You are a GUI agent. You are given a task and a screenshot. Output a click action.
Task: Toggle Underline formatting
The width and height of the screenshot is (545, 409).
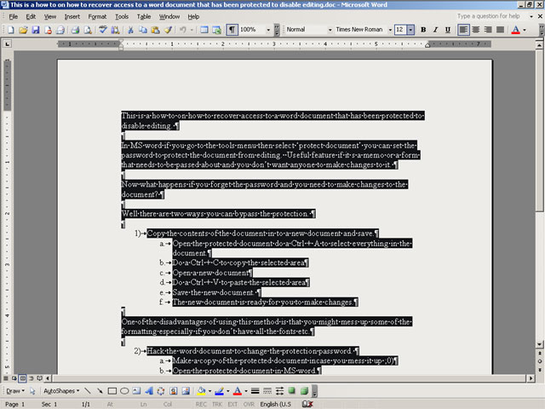[x=448, y=30]
